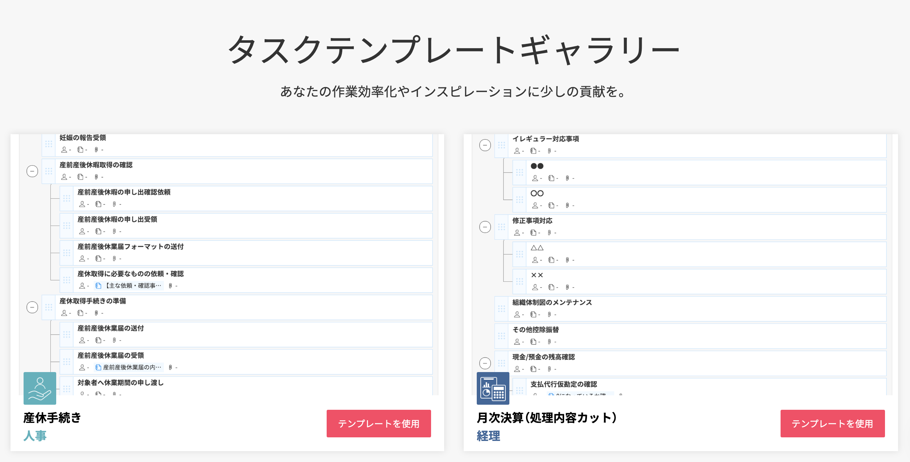Image resolution: width=910 pixels, height=462 pixels.
Task: Open the 経理 category link
Action: [488, 436]
